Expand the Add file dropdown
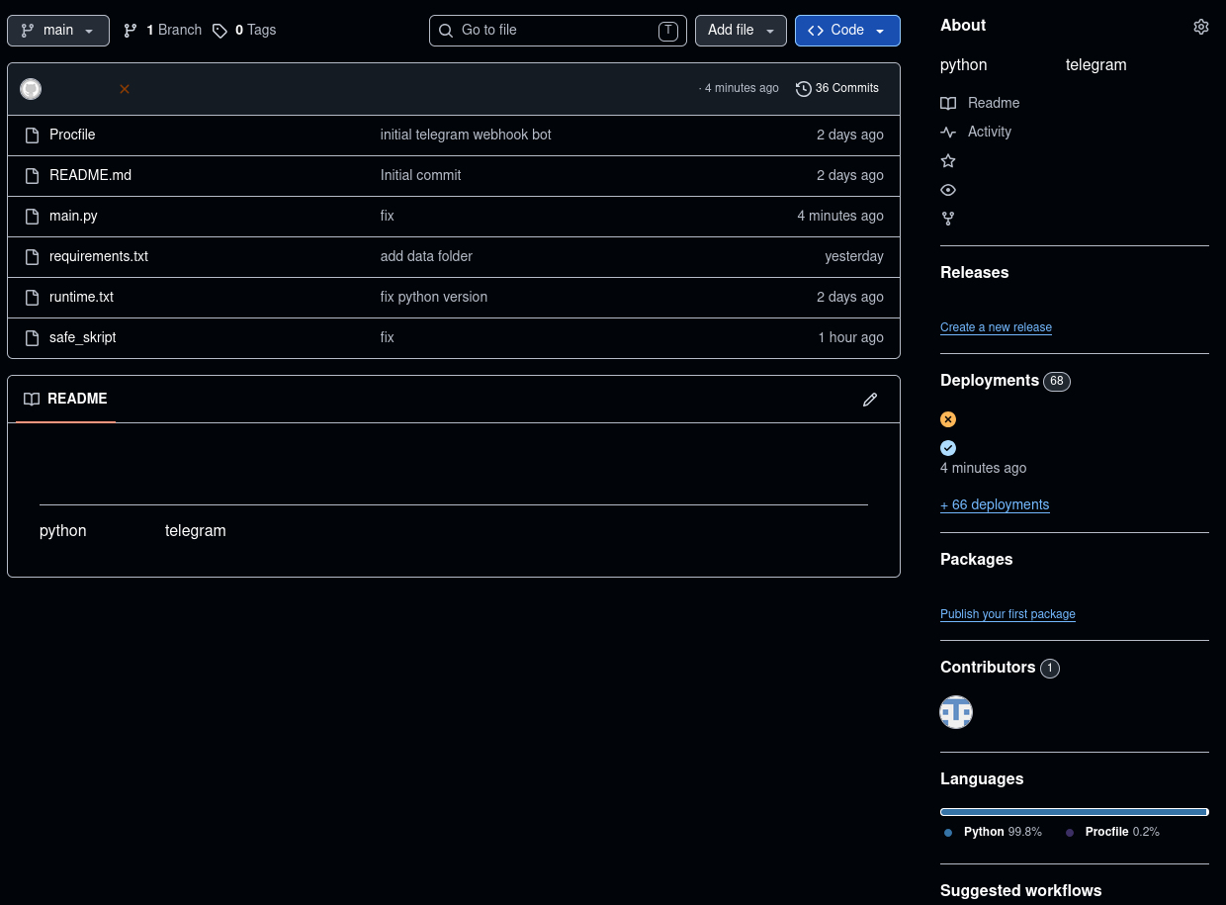Image resolution: width=1226 pixels, height=905 pixels. [741, 31]
